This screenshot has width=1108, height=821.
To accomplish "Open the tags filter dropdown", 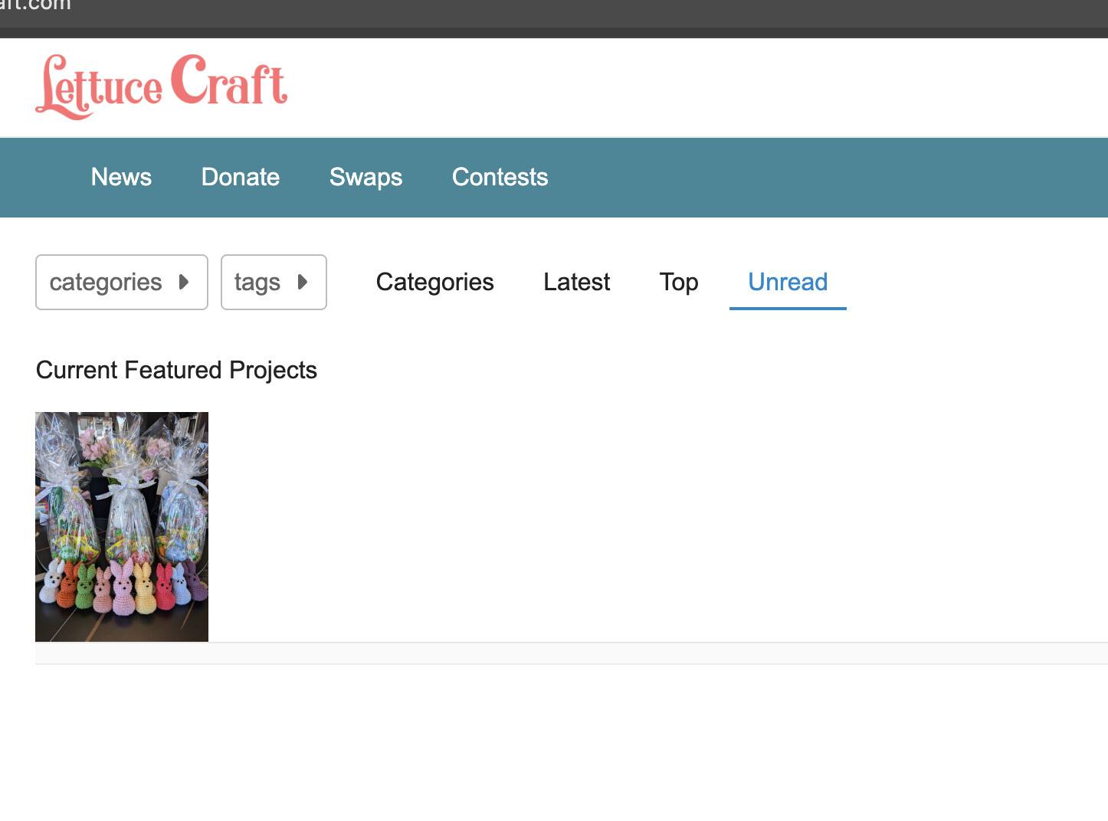I will click(273, 282).
